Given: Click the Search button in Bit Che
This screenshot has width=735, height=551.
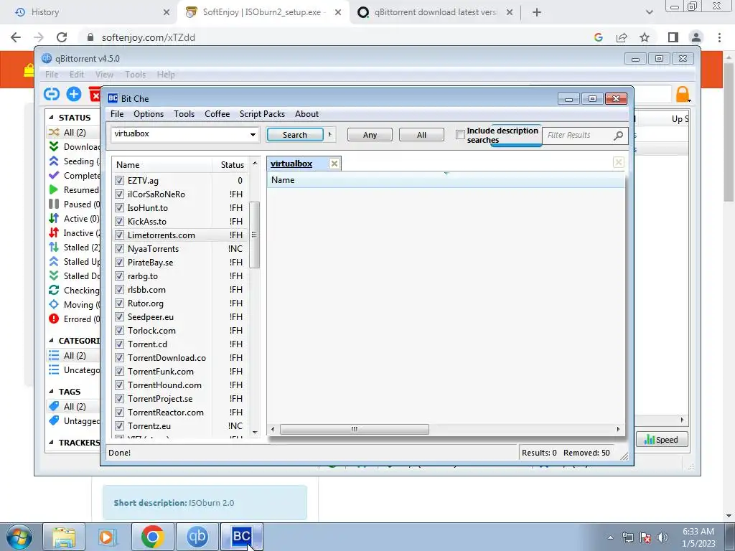Looking at the screenshot, I should pos(295,135).
